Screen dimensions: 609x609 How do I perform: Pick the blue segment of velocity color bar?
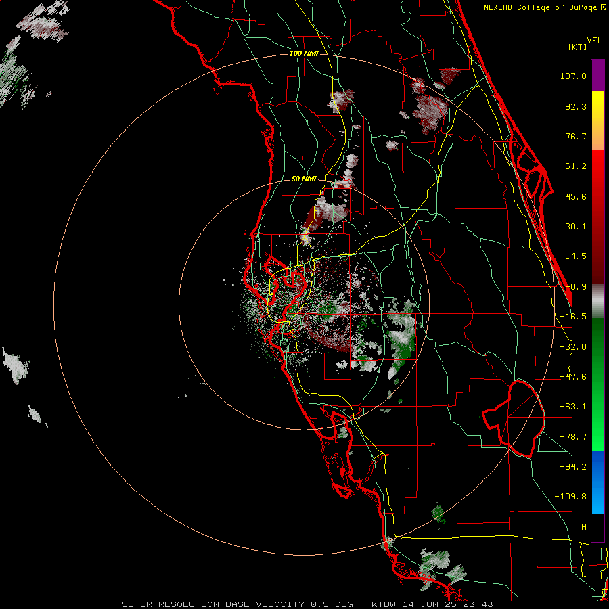597,482
